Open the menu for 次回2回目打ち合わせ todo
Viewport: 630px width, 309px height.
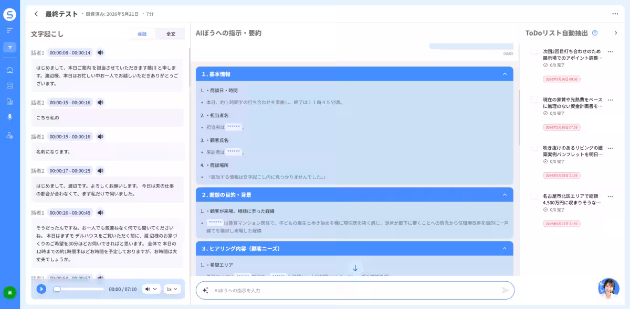(x=610, y=52)
